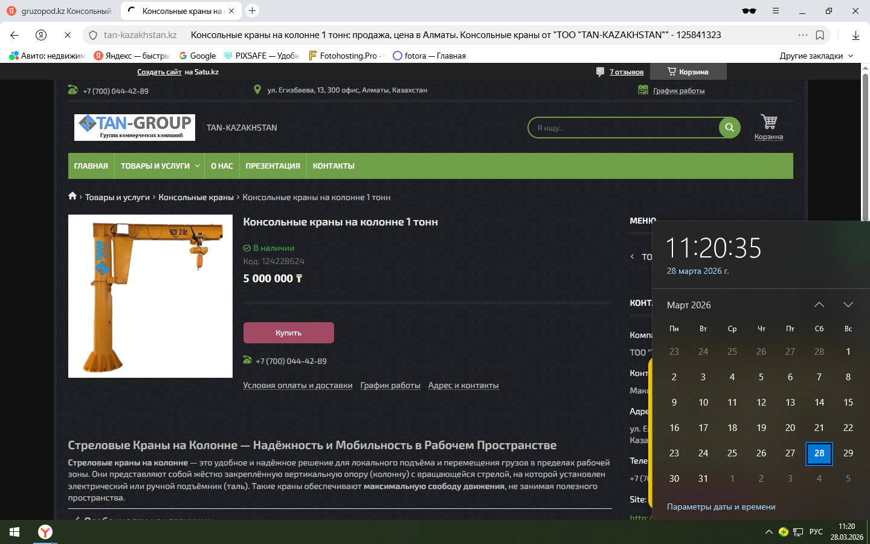
Task: Open Google bookmark in bookmarks bar
Action: 197,56
